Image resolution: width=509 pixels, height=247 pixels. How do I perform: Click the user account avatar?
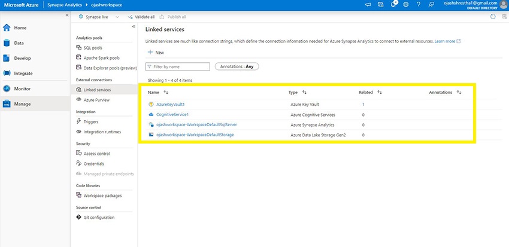(x=502, y=5)
